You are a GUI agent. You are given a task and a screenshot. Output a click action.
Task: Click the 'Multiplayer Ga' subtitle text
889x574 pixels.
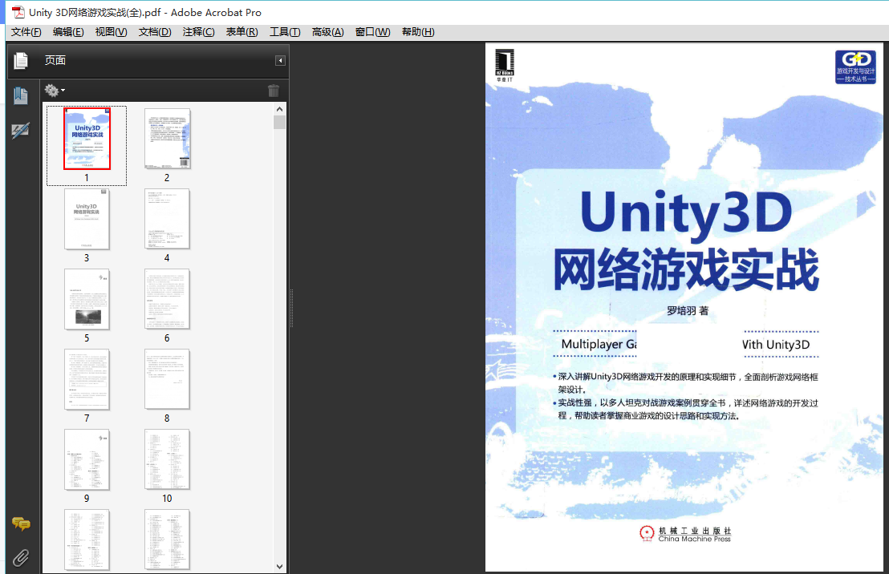point(599,344)
